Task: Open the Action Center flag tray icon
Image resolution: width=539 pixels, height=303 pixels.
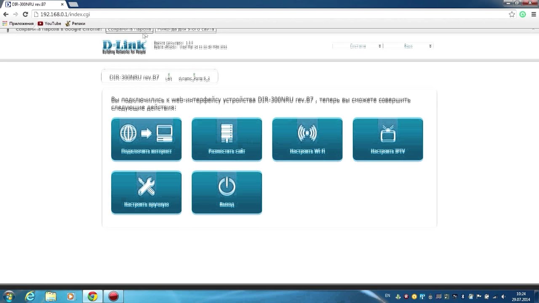Action: 479,296
